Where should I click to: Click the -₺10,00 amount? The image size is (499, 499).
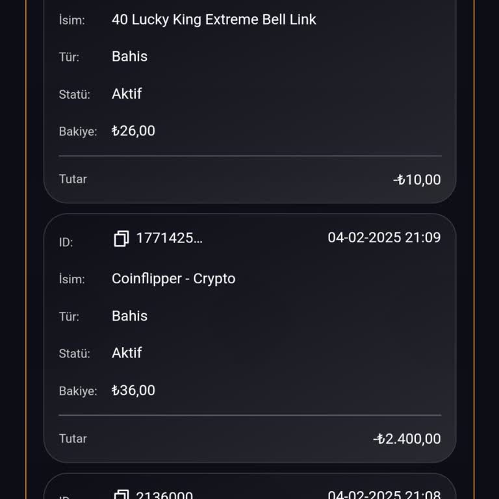[x=417, y=180]
